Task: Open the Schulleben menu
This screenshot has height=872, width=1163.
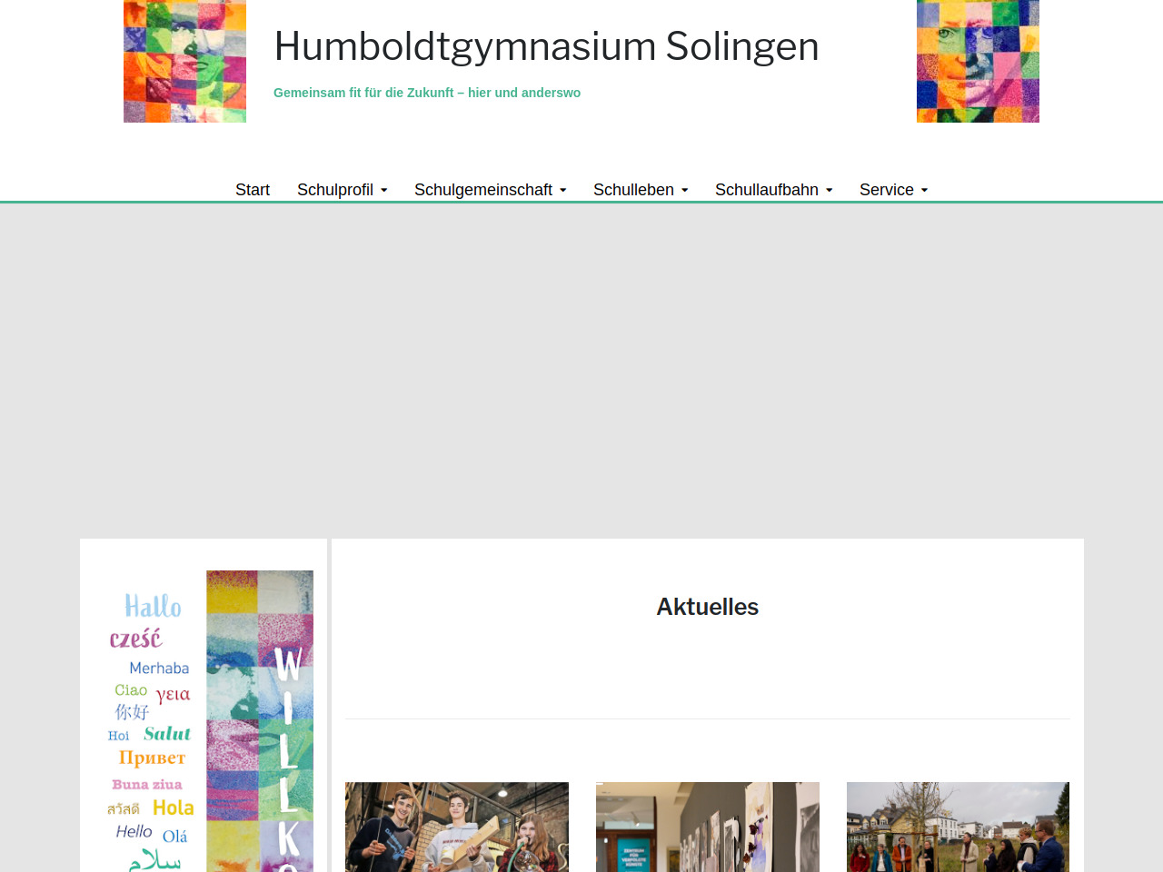Action: (x=633, y=190)
